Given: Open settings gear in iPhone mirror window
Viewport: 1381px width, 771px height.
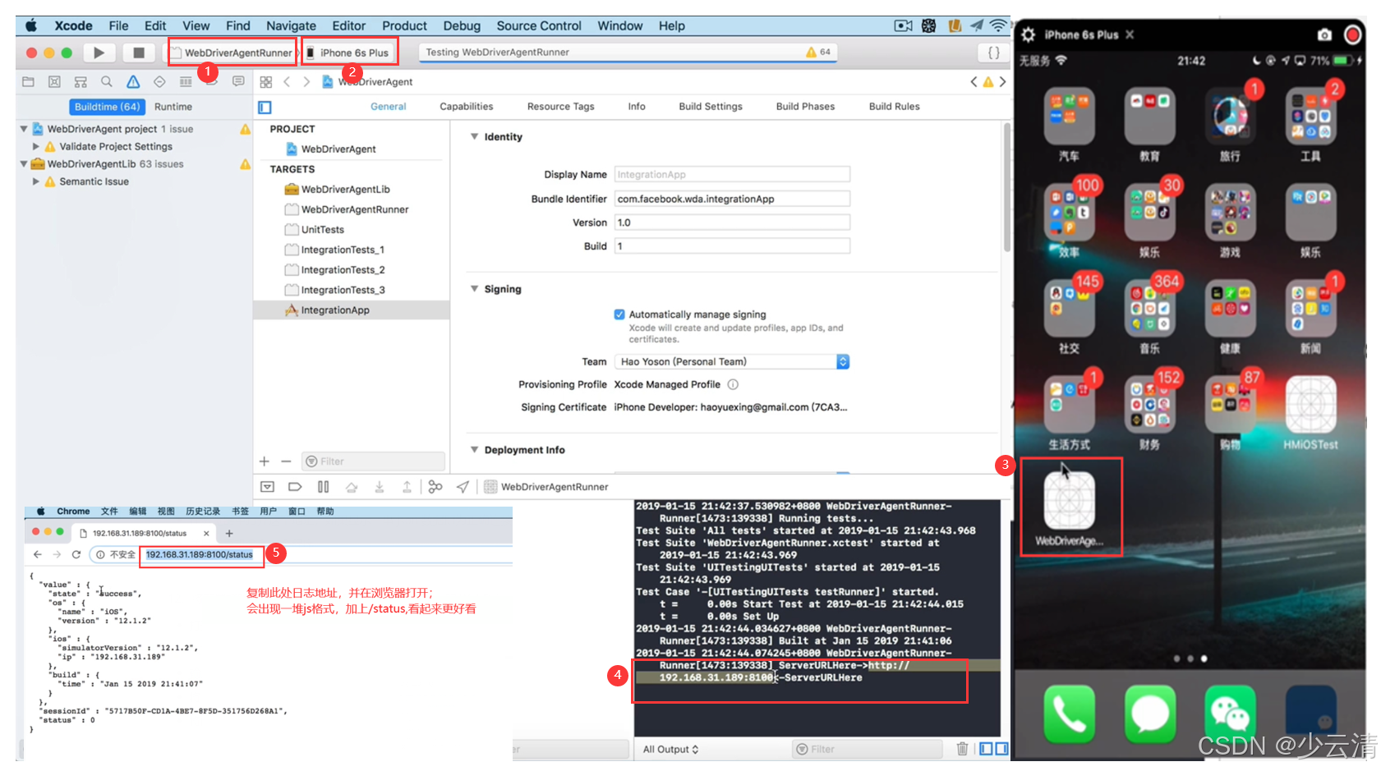Looking at the screenshot, I should (x=1029, y=34).
